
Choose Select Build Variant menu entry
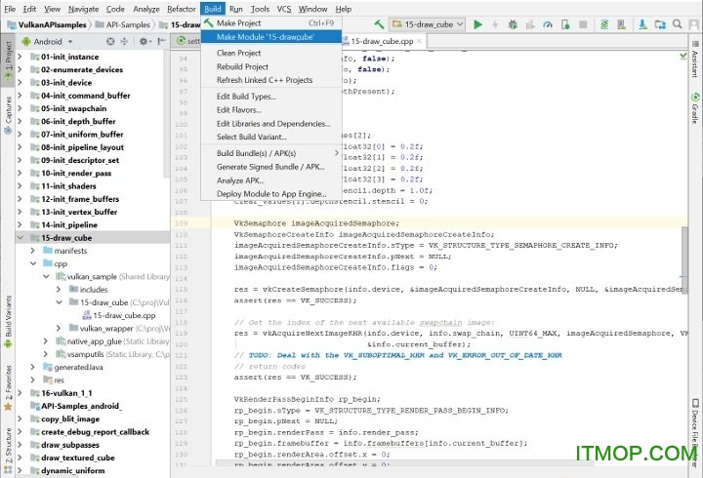click(271, 137)
